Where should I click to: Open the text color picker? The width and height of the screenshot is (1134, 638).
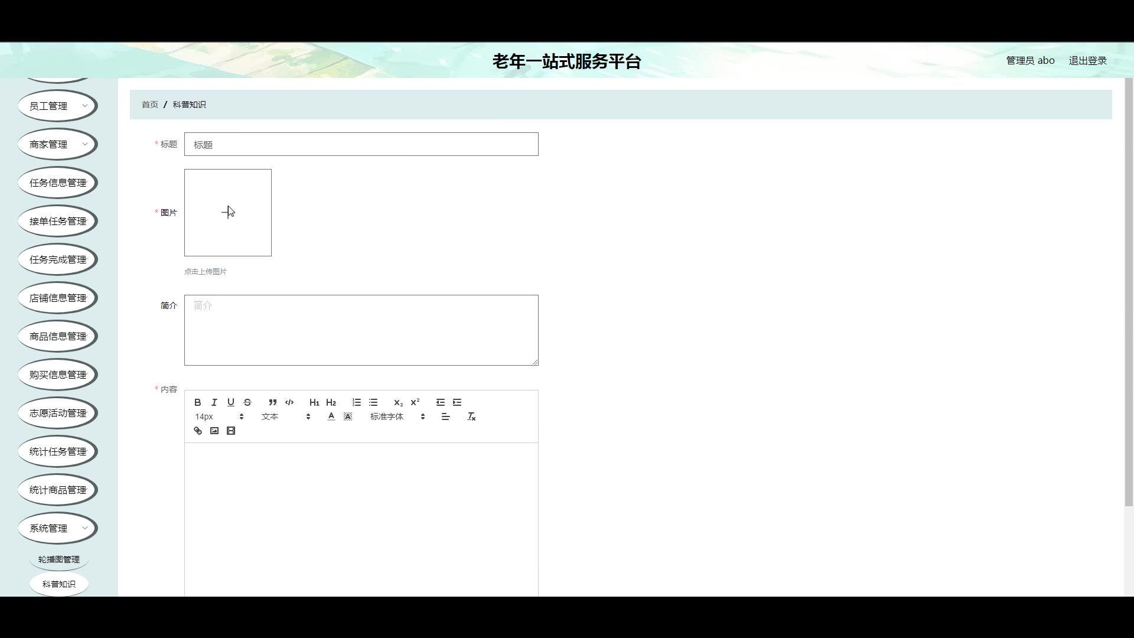[x=331, y=417]
